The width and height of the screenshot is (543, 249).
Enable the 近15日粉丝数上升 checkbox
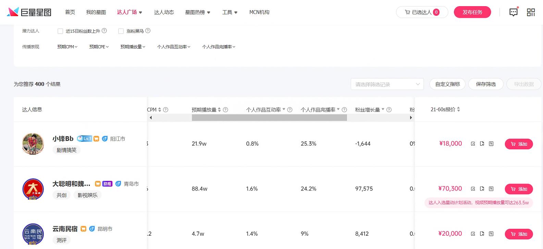(60, 31)
